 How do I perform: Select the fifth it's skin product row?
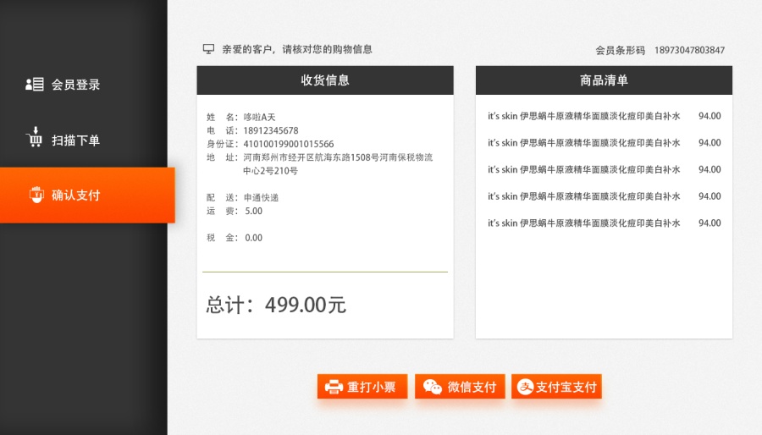604,223
